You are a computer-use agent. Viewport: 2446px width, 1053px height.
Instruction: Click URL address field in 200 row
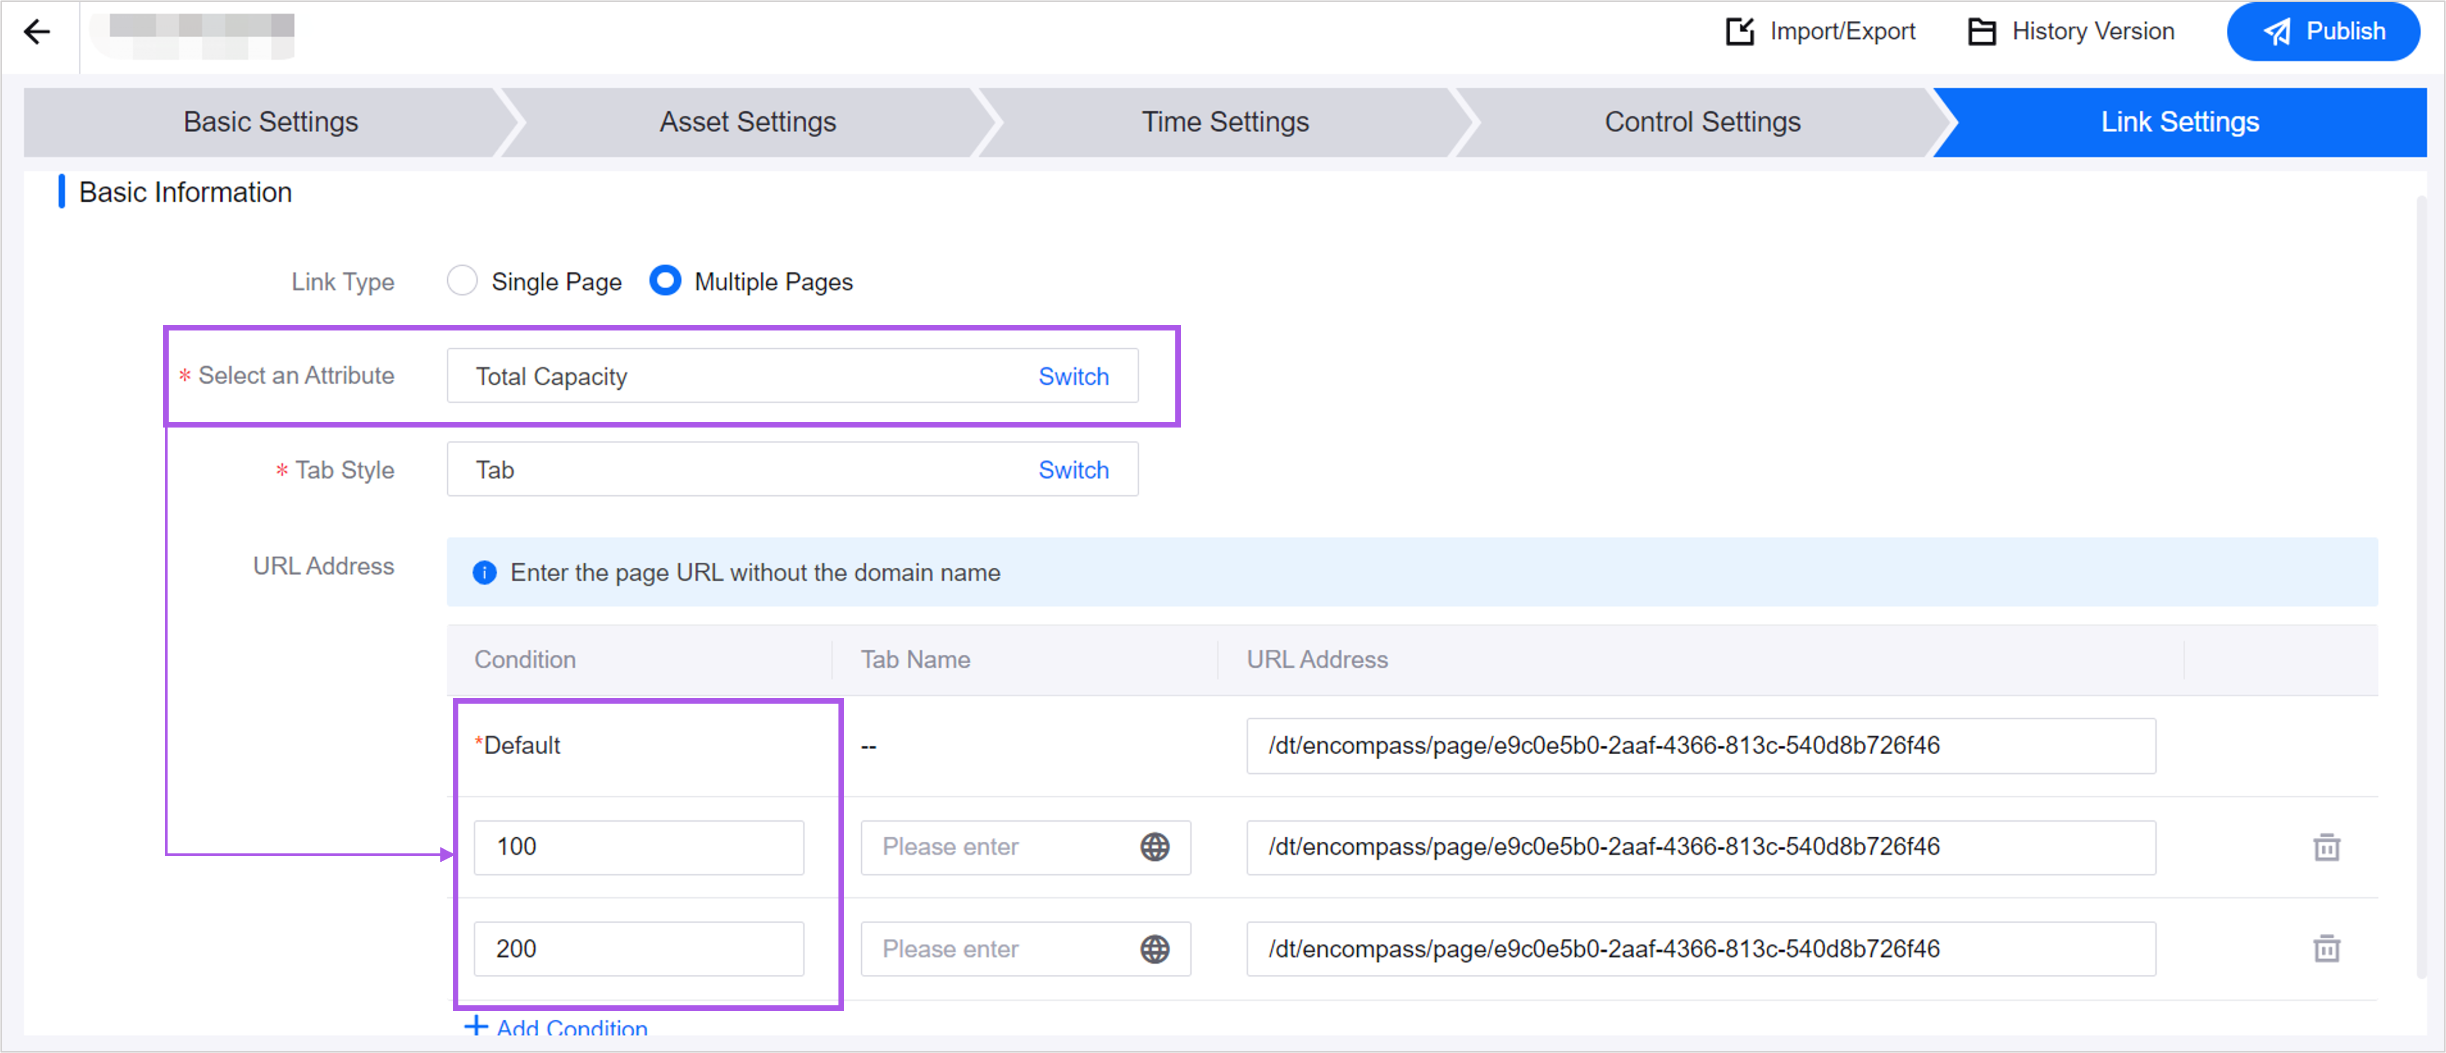coord(1701,949)
